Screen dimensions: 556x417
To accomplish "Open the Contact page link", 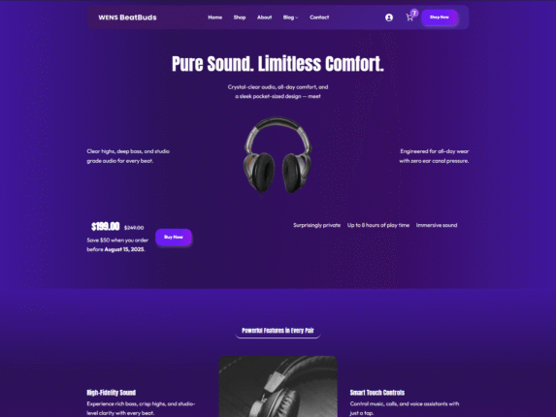I will [319, 17].
